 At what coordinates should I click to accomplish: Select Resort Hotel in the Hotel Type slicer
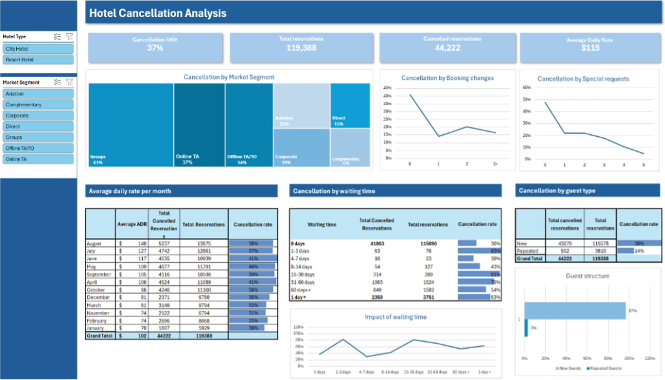[37, 59]
